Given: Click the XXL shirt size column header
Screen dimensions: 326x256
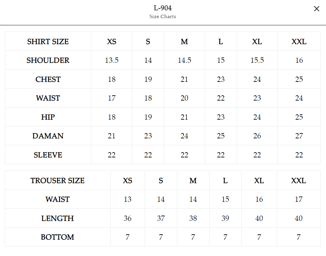Looking at the screenshot, I should (x=299, y=42).
